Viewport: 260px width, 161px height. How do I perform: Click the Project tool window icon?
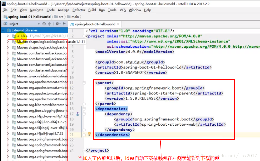pos(5,24)
